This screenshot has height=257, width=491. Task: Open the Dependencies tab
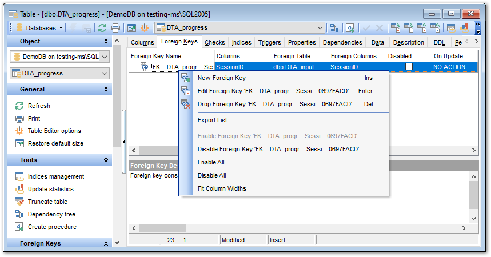pos(342,42)
